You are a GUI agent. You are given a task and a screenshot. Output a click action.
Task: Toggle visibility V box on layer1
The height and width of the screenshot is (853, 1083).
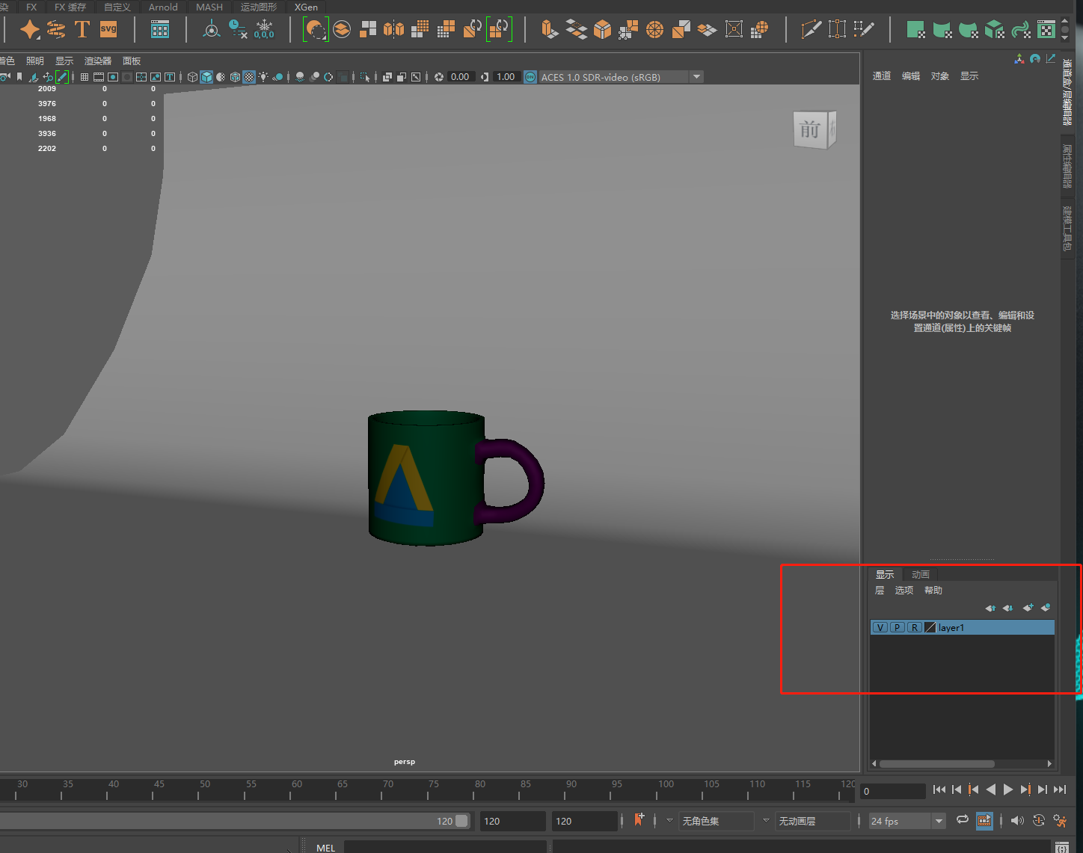tap(880, 627)
